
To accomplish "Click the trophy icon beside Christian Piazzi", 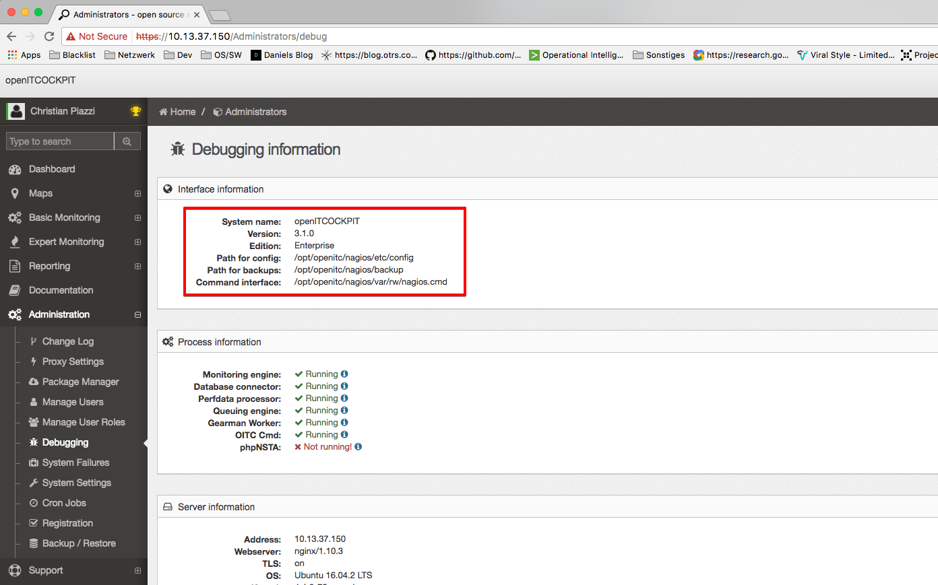I will coord(135,111).
